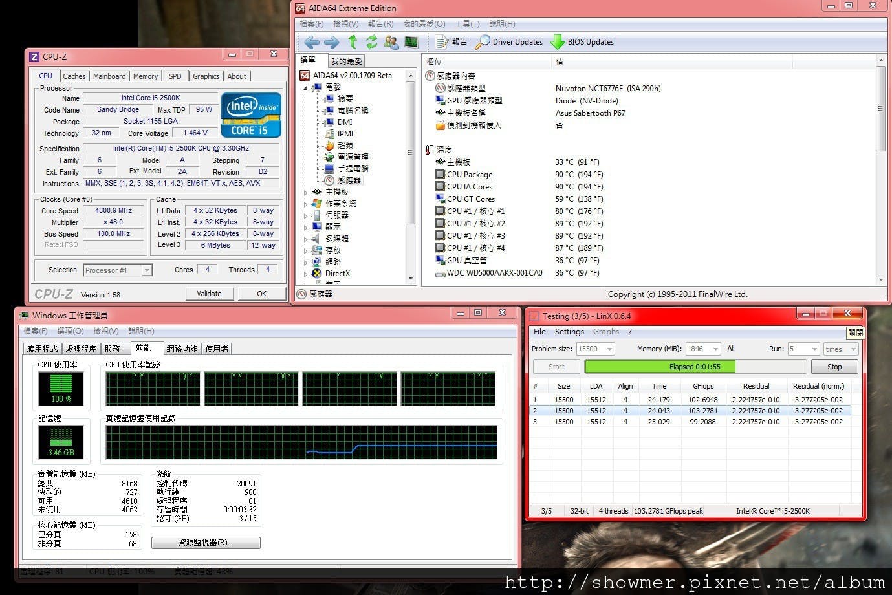This screenshot has height=595, width=892.
Task: Switch to Mainboard tab in CPU-Z
Action: tap(109, 76)
